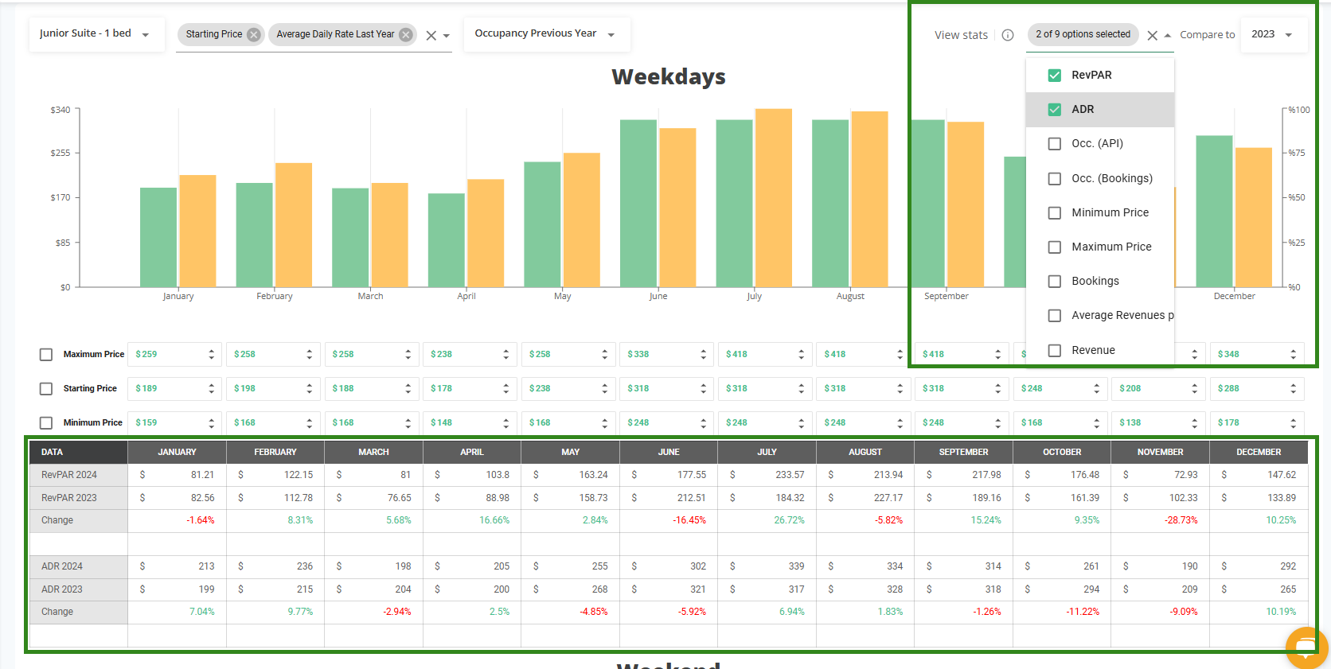The height and width of the screenshot is (669, 1331).
Task: Tick the Maximum Price row checkbox
Action: click(46, 355)
